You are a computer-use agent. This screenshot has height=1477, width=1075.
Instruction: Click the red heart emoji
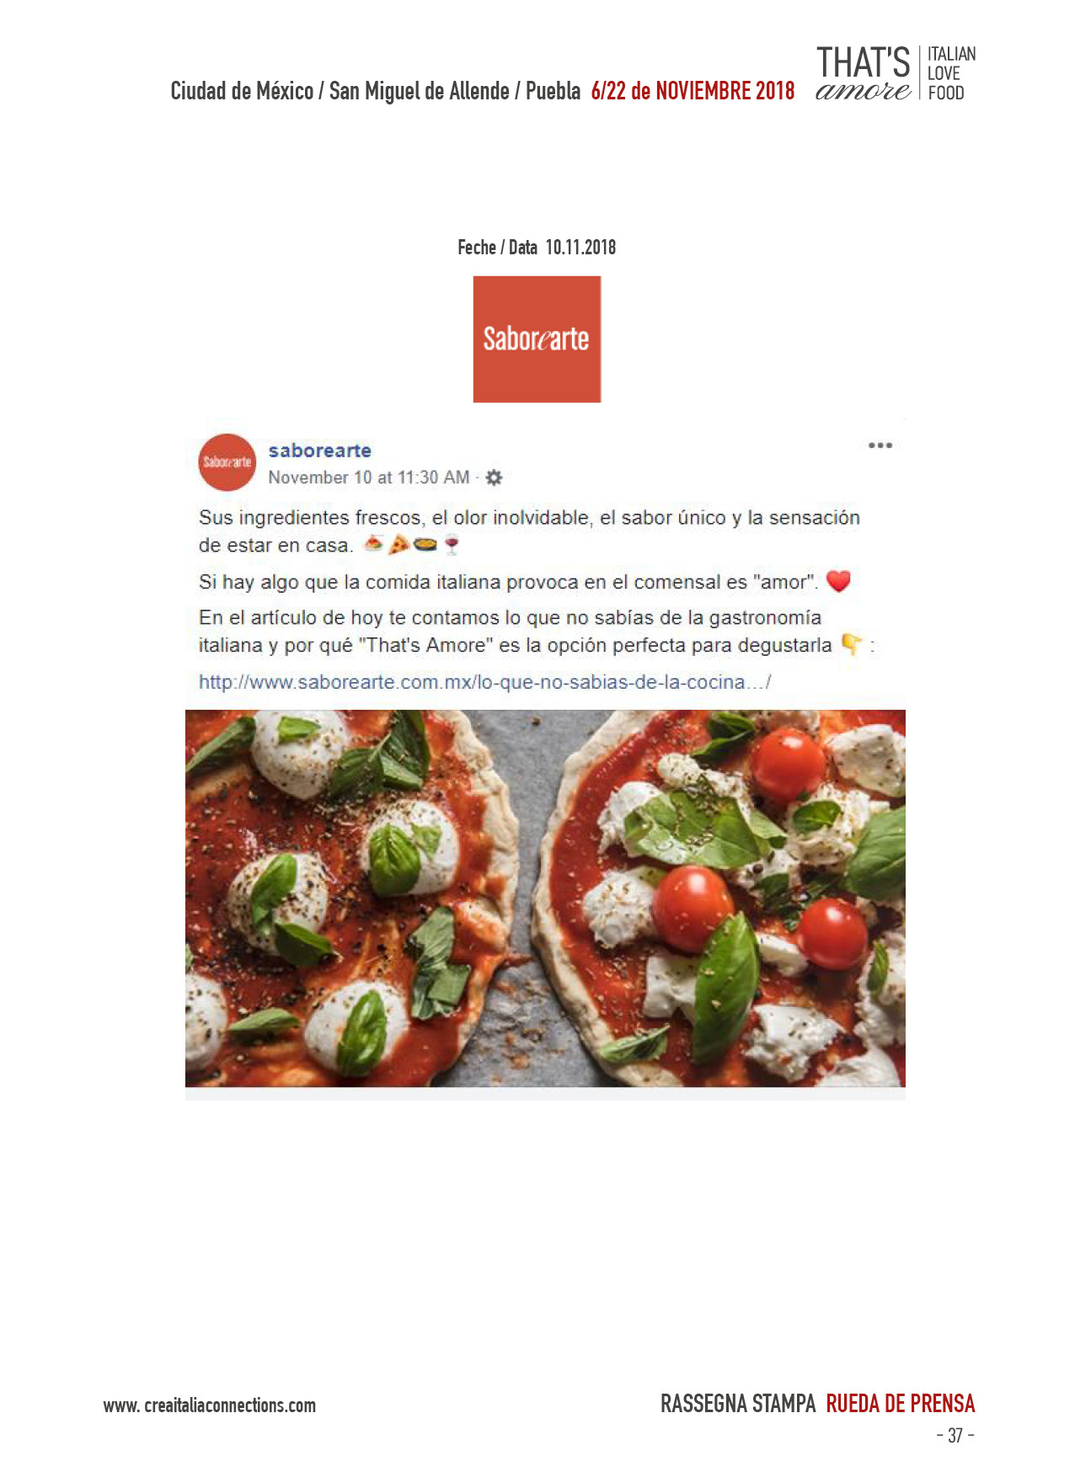pyautogui.click(x=838, y=581)
